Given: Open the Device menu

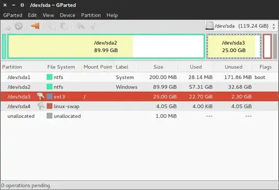Looking at the screenshot, I should [x=68, y=15].
